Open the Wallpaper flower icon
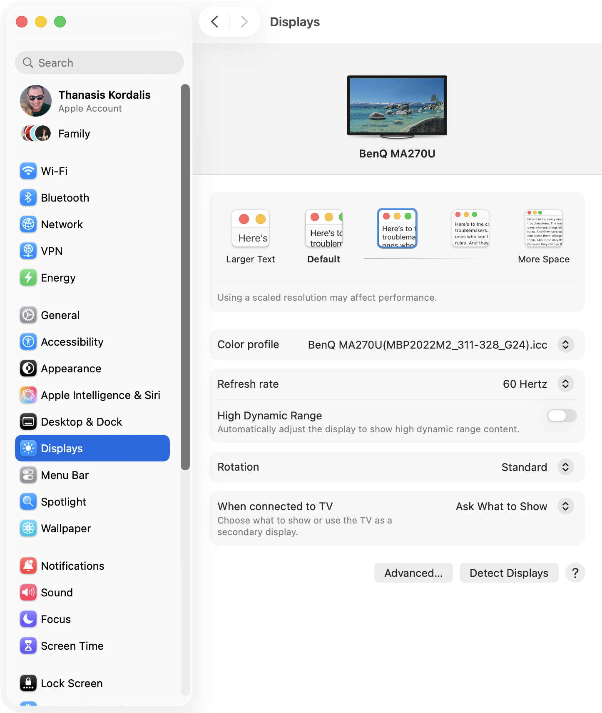 click(x=28, y=529)
